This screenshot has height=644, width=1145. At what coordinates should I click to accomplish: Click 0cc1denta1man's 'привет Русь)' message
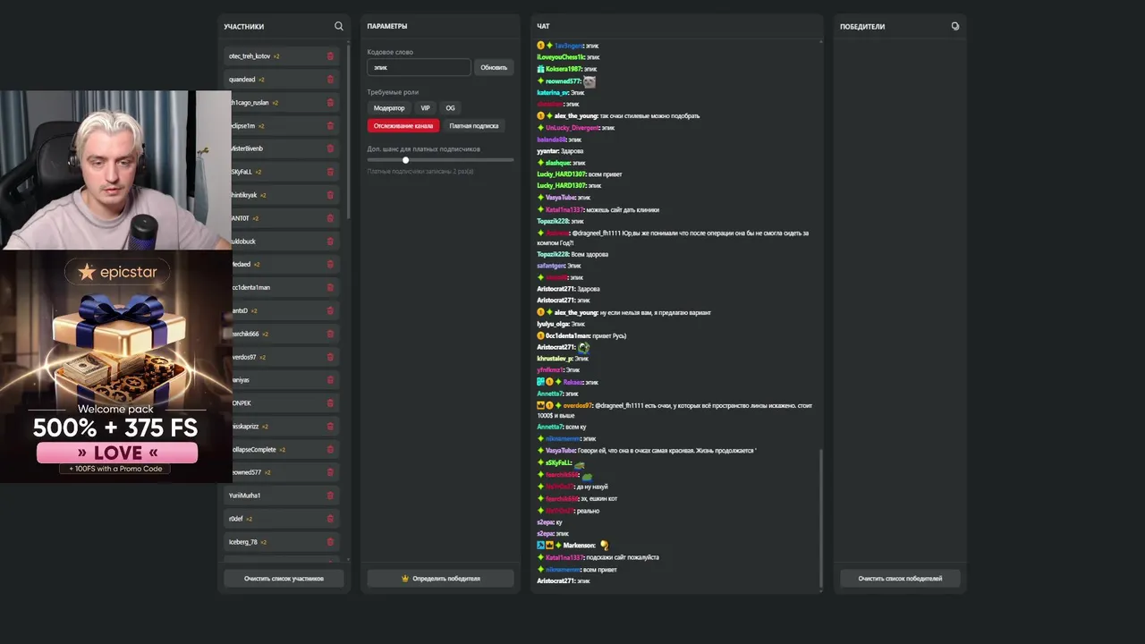pos(609,335)
